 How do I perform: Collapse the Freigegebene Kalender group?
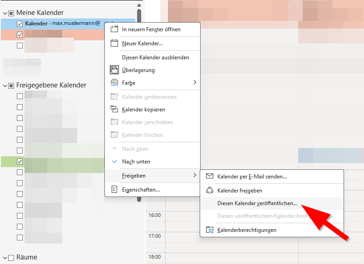4,85
